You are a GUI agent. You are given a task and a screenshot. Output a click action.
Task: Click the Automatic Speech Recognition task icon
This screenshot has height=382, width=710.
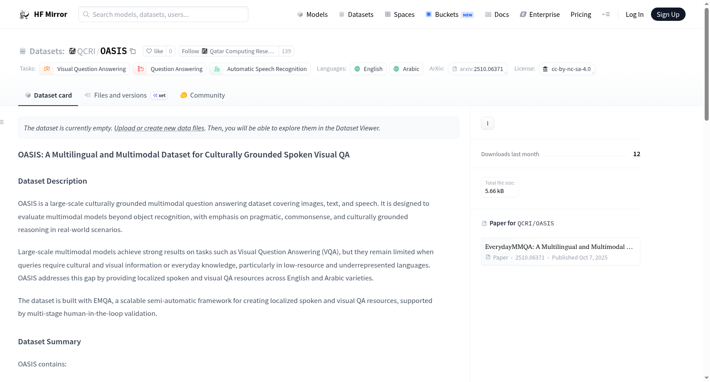click(x=217, y=69)
